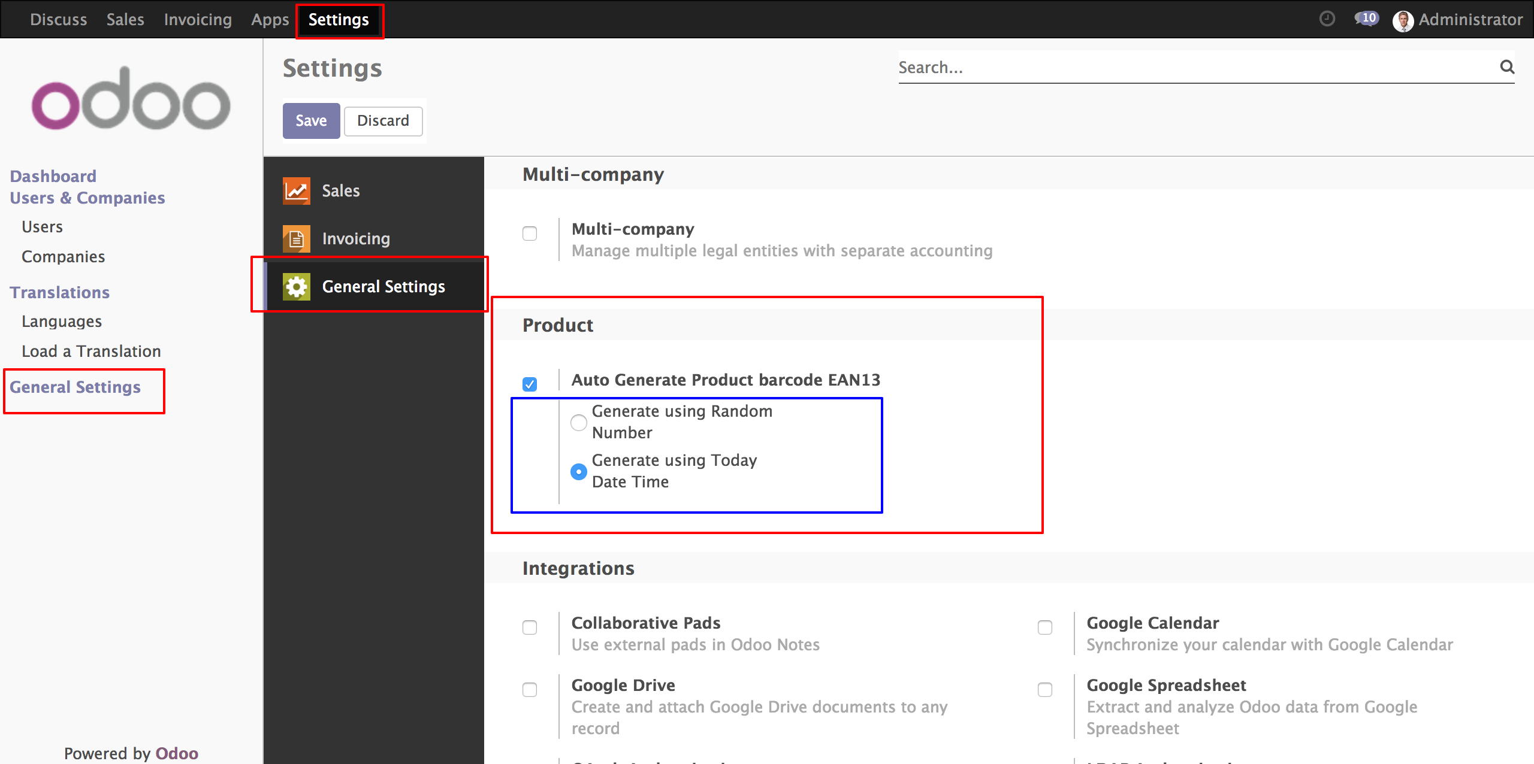Enable Google Calendar integration checkbox
Screen dimensions: 1534x764
coord(1045,627)
